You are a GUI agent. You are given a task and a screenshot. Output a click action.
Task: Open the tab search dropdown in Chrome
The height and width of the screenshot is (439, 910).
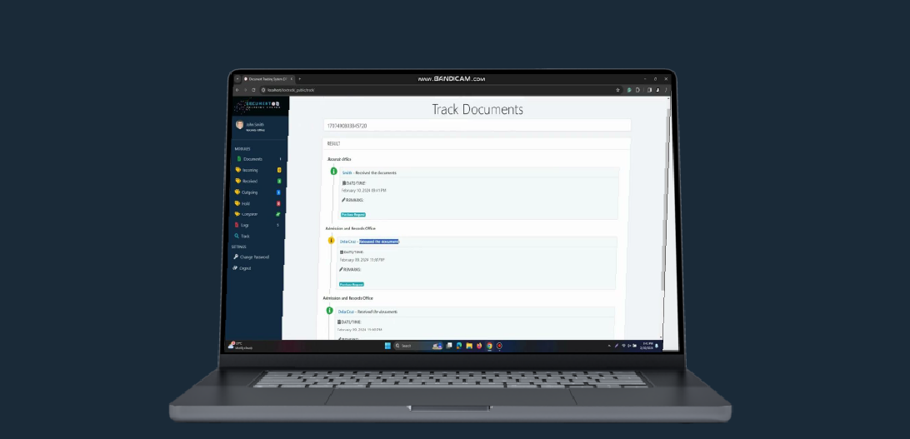(237, 79)
